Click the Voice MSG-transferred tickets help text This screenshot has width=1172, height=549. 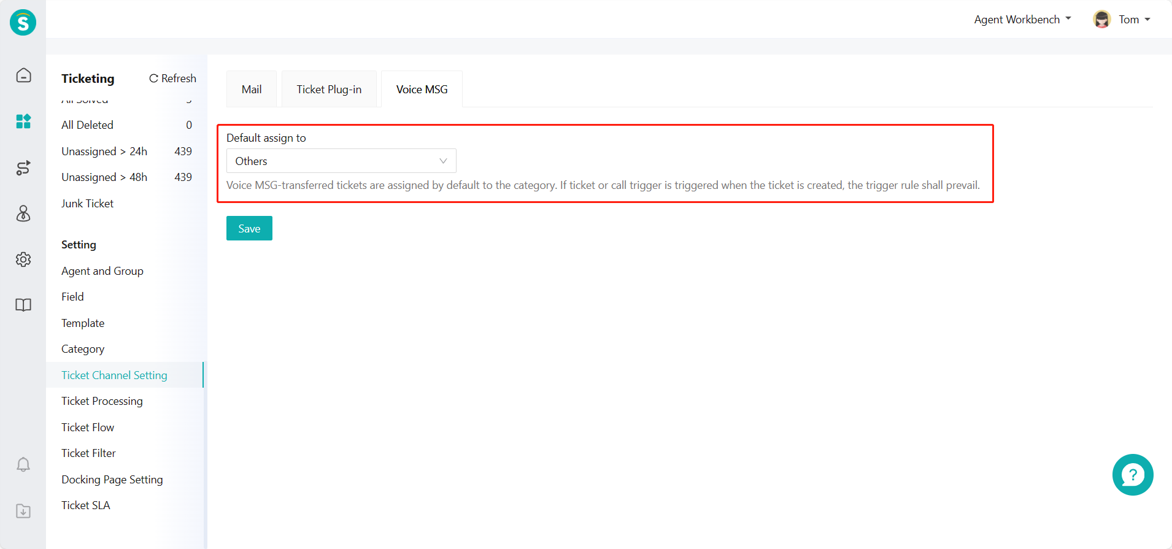(603, 185)
